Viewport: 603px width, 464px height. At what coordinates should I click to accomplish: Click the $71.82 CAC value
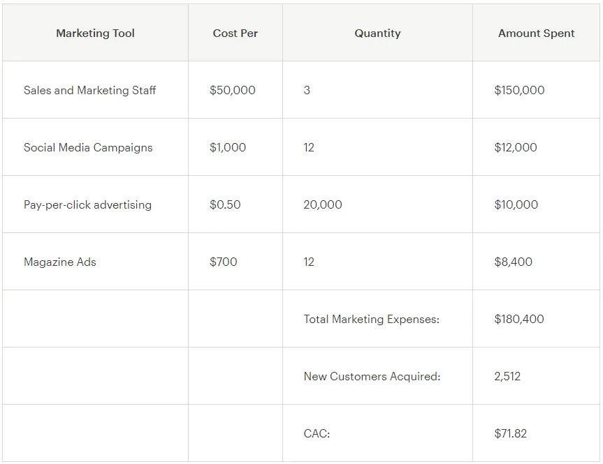[510, 434]
